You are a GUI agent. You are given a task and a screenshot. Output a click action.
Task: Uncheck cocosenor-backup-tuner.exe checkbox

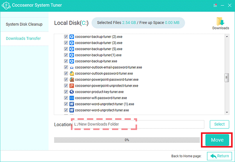pos(66,61)
